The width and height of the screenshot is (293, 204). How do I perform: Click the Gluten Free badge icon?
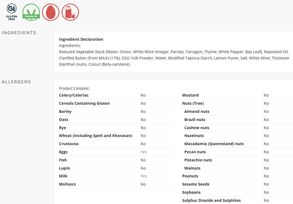12,12
